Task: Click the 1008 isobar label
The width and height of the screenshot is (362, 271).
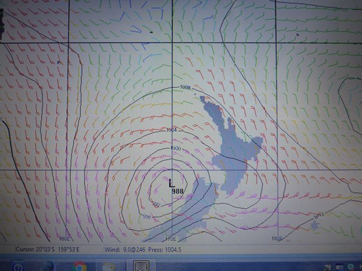Action: 185,88
